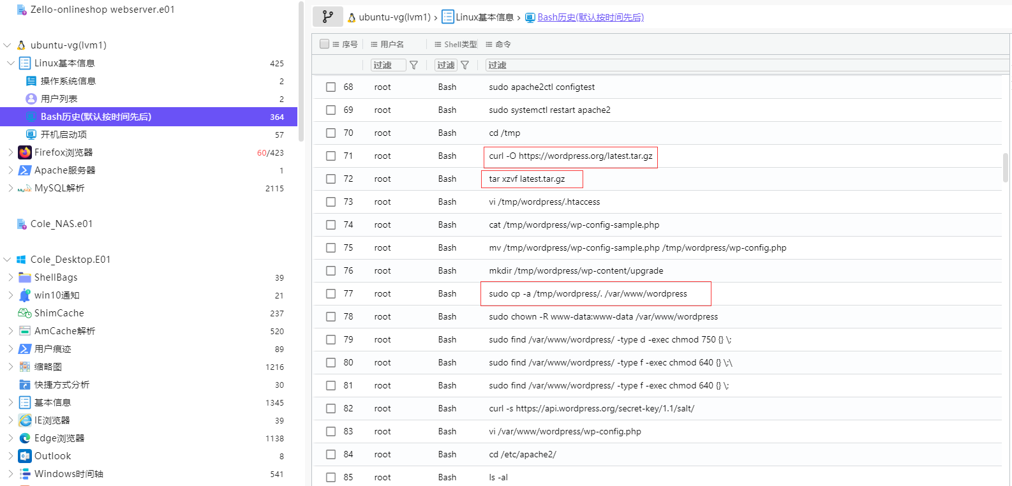Click the 用户列表 user icon
Viewport: 1012px width, 486px height.
(x=31, y=99)
